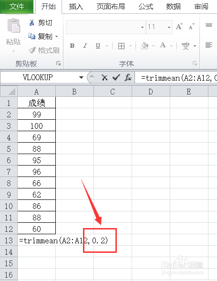Click the align text left icon
The width and height of the screenshot is (217, 281).
pos(209,45)
